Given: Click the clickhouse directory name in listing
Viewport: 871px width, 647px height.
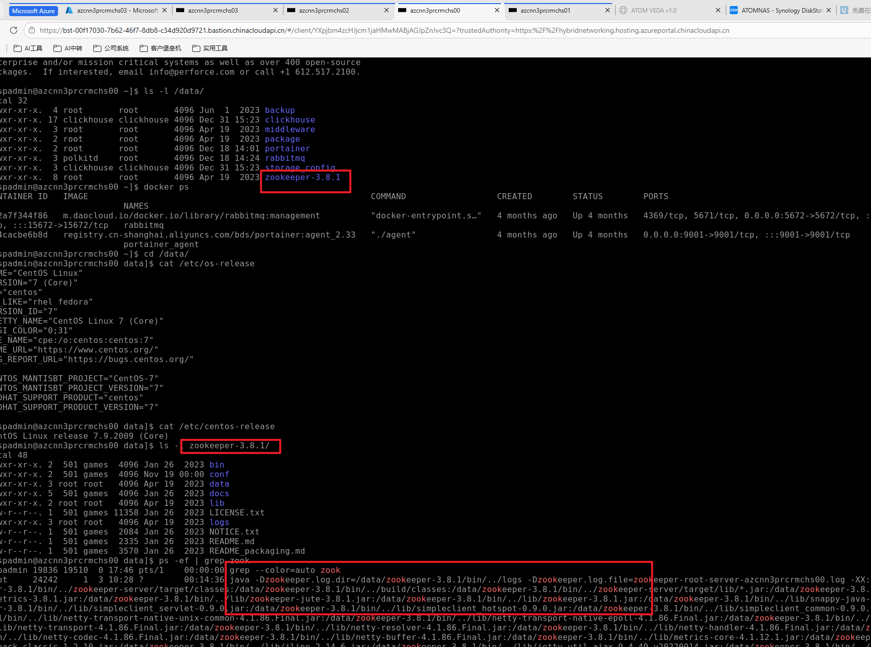Looking at the screenshot, I should [290, 120].
